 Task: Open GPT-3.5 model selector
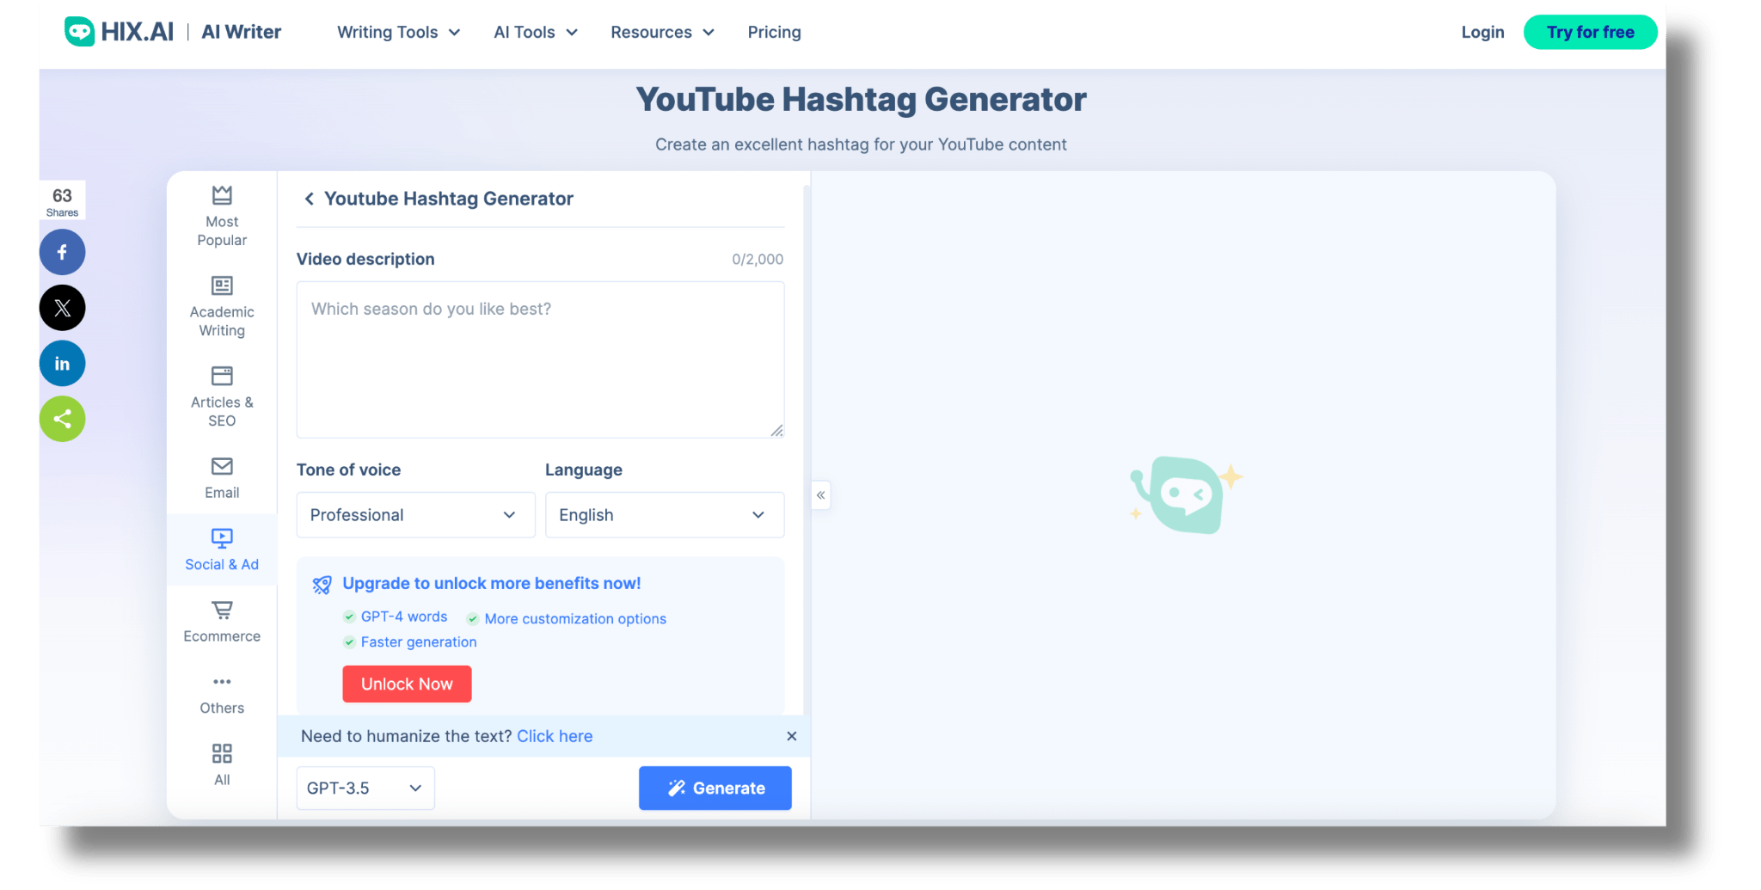(x=365, y=789)
